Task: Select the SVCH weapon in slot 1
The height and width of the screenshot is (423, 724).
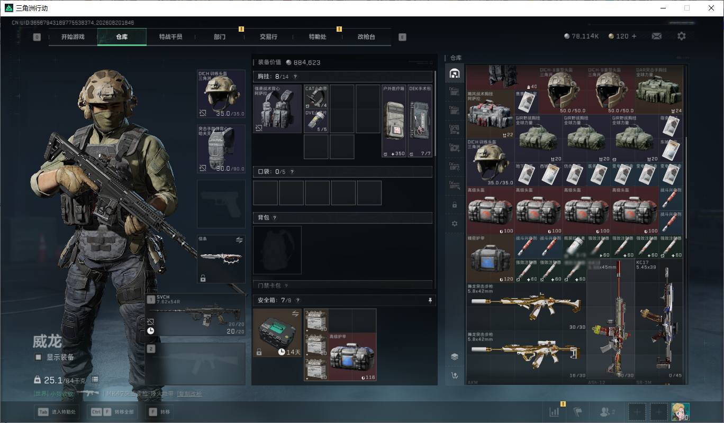Action: point(195,315)
